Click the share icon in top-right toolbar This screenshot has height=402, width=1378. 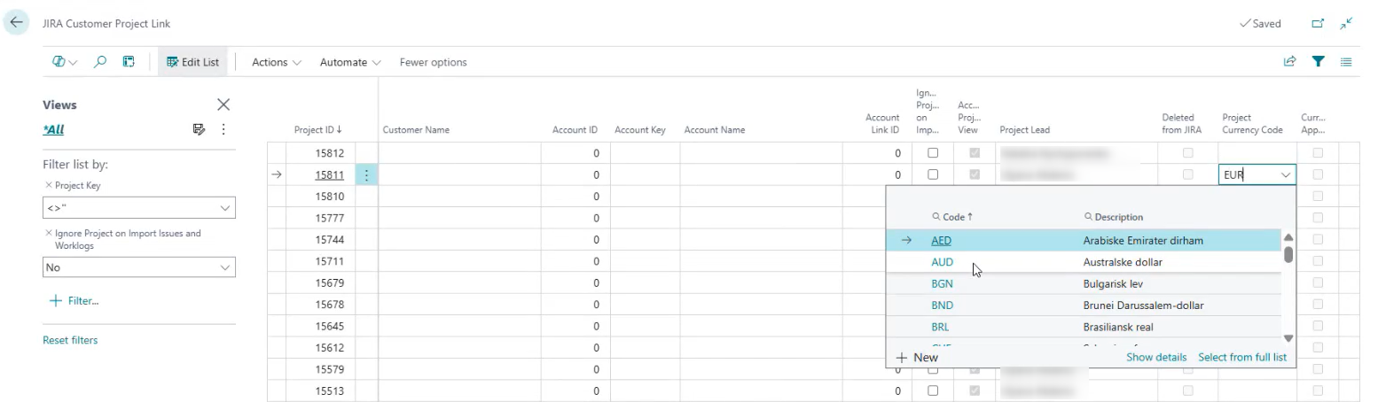[x=1289, y=62]
